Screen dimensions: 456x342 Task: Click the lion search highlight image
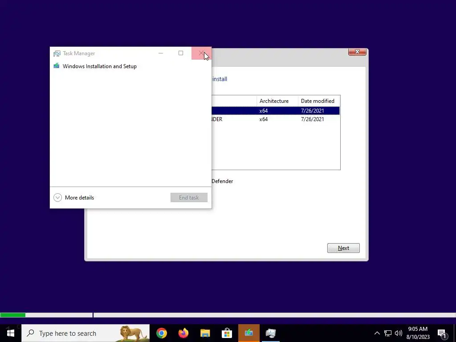tap(133, 334)
